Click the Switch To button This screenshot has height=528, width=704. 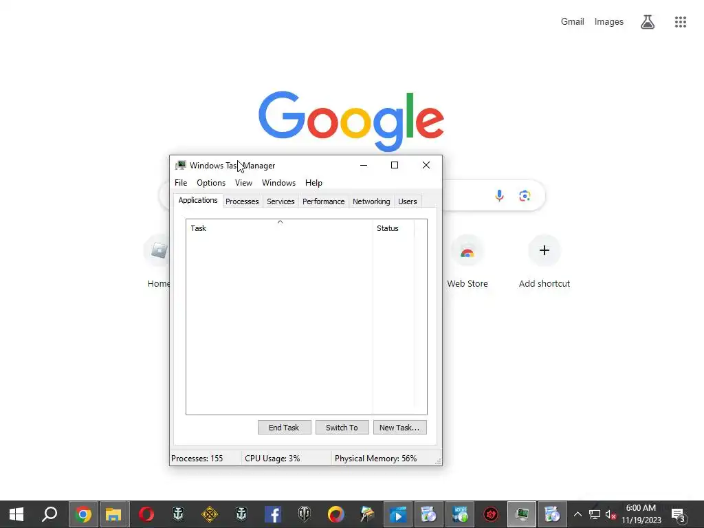point(342,428)
